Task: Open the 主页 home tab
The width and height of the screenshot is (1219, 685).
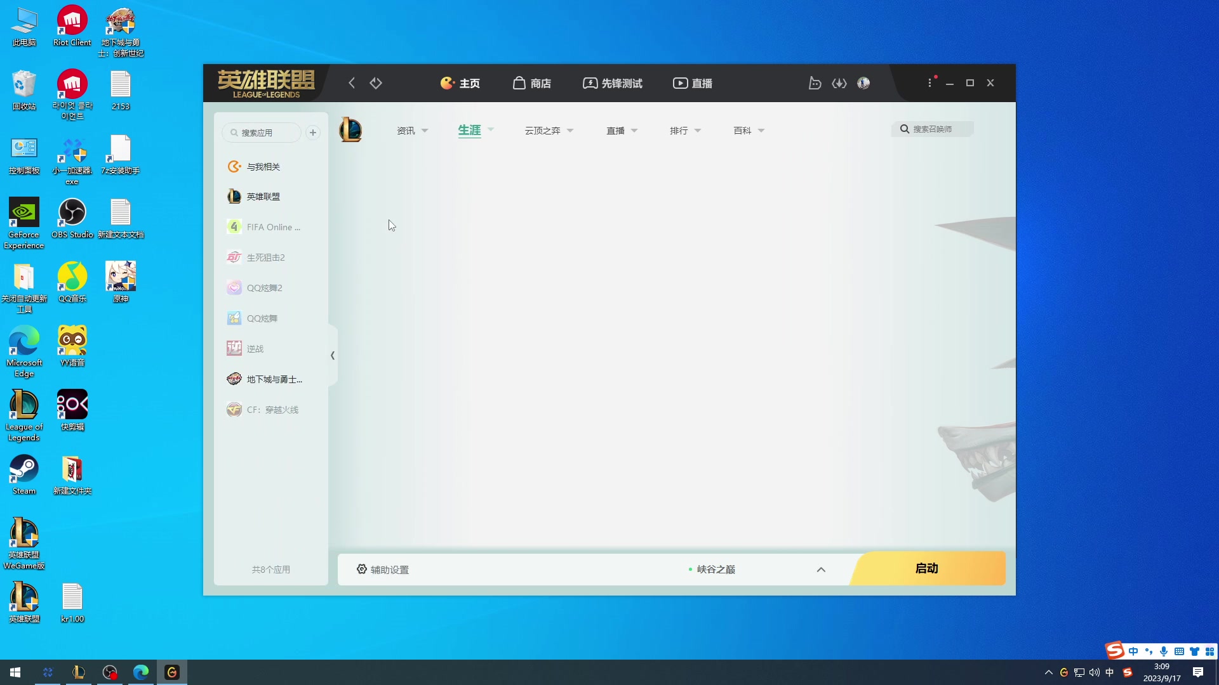Action: pyautogui.click(x=460, y=83)
